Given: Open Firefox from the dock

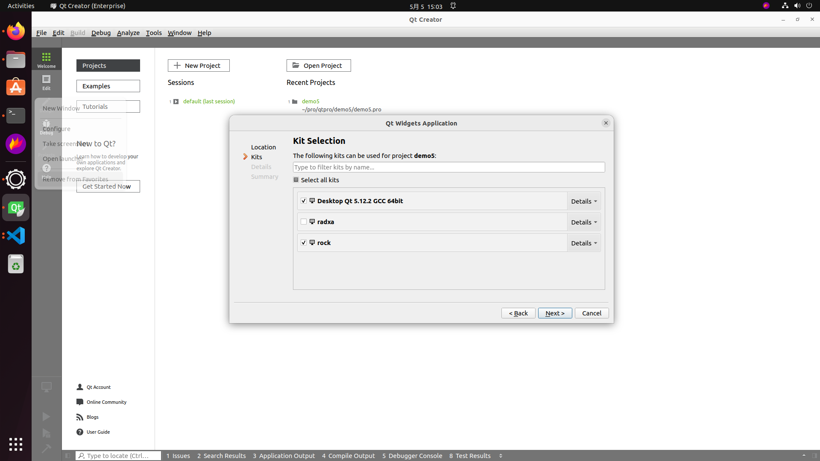Looking at the screenshot, I should (x=16, y=31).
